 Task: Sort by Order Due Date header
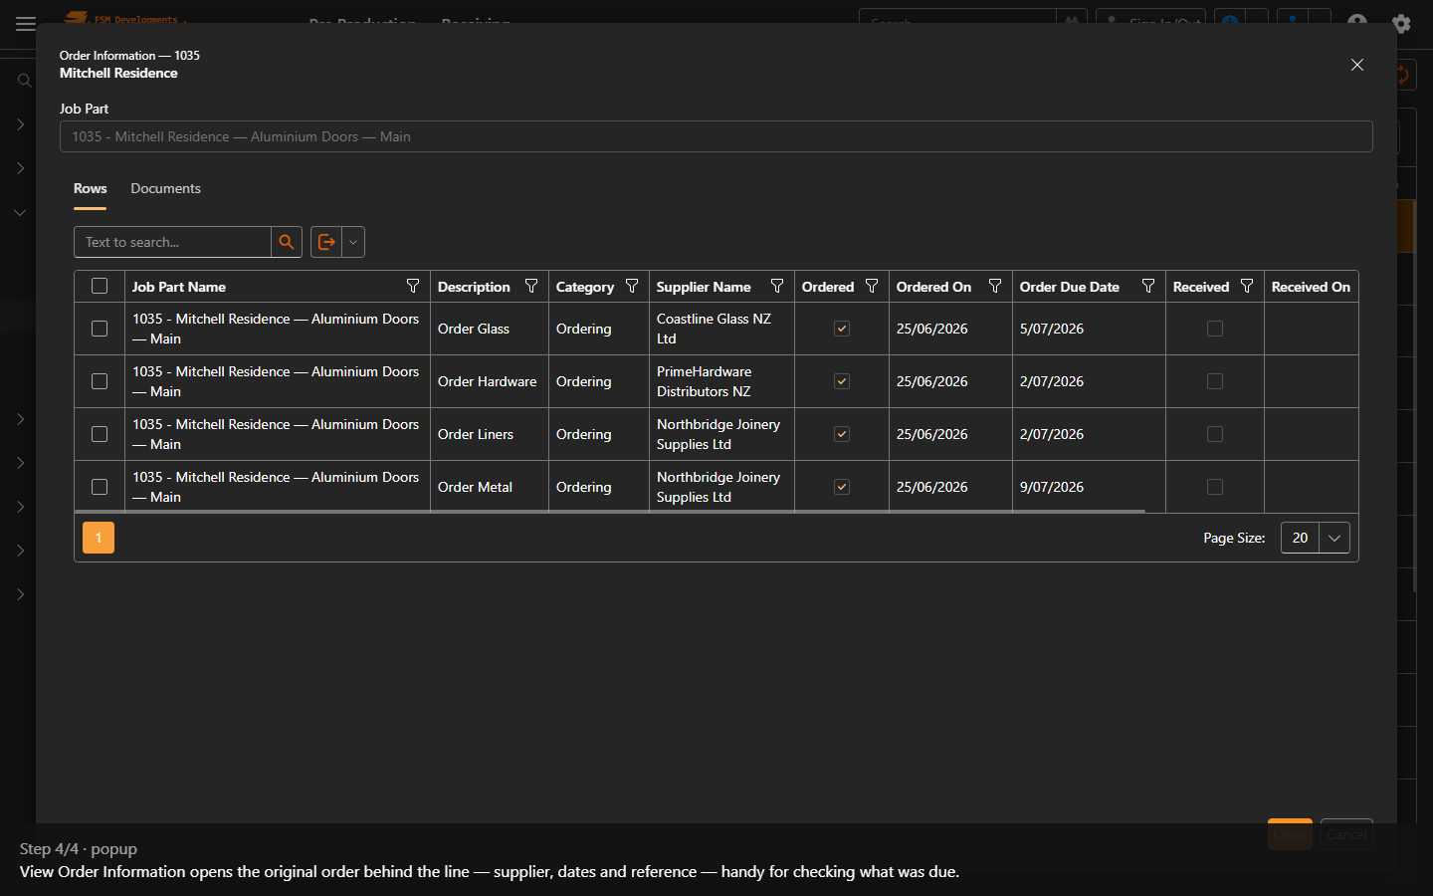pyautogui.click(x=1070, y=287)
